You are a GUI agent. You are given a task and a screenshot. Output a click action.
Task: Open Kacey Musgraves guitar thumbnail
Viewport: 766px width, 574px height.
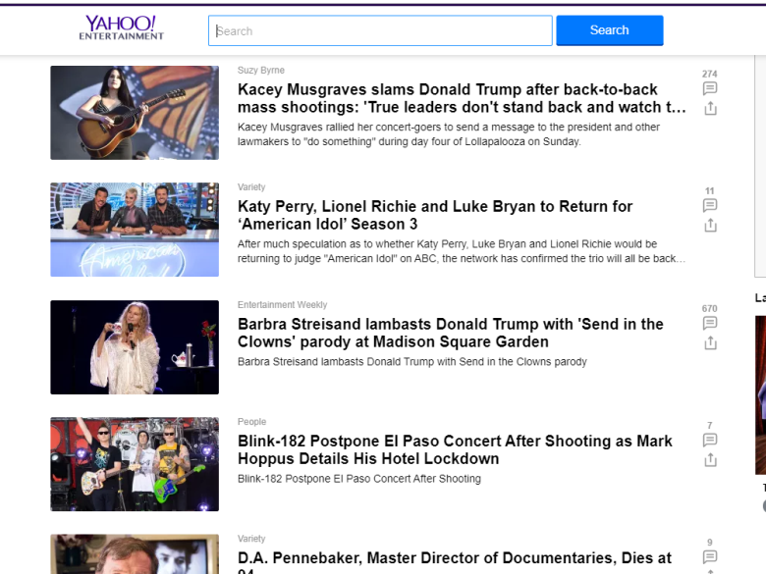tap(135, 113)
